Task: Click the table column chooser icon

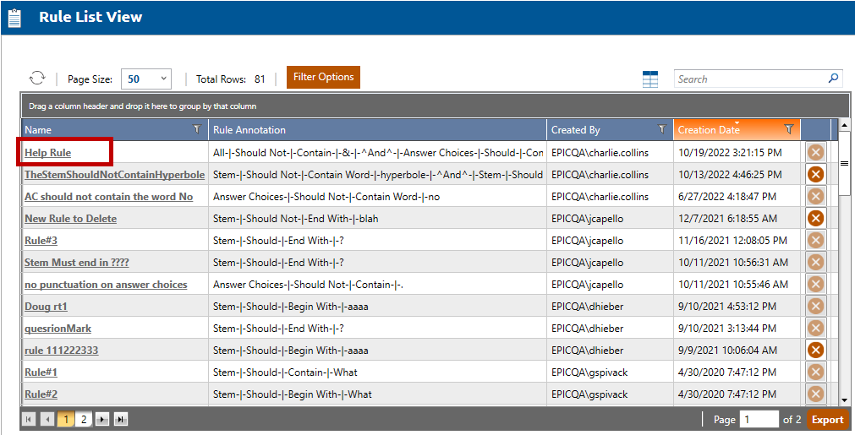Action: (x=649, y=79)
